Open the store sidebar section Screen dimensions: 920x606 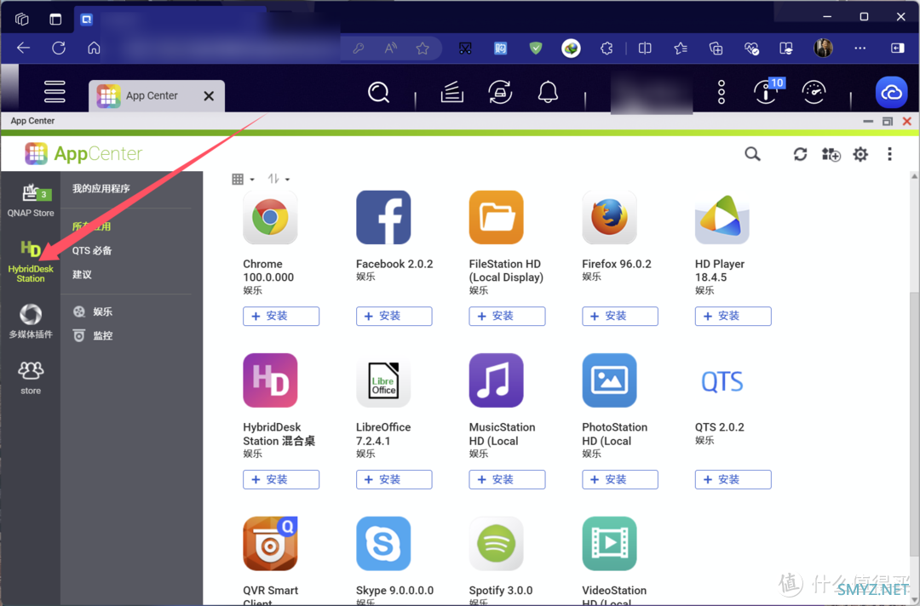pos(31,377)
